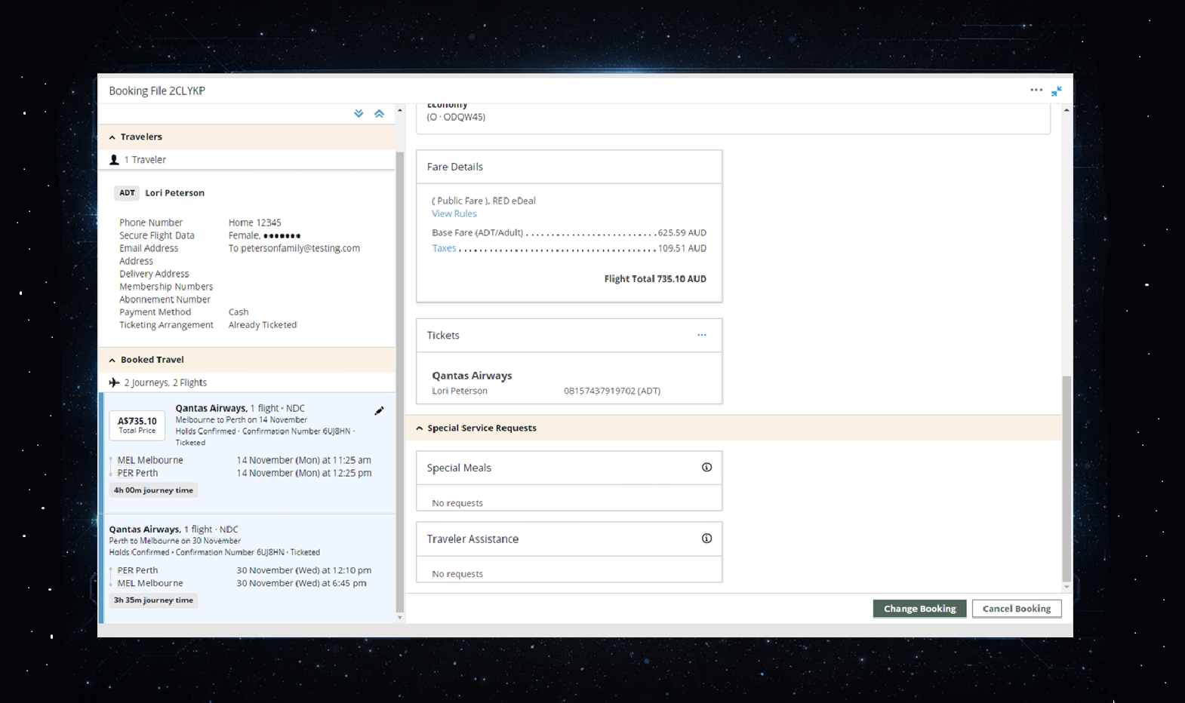1185x703 pixels.
Task: Click the Traveler Assistance info icon
Action: pos(706,539)
